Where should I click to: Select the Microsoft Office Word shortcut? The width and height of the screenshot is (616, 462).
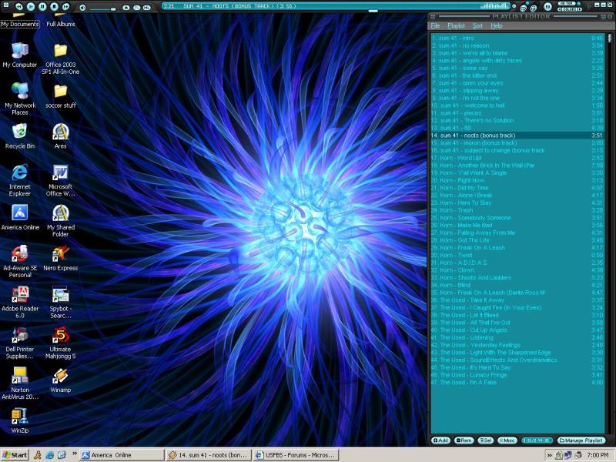(x=61, y=180)
